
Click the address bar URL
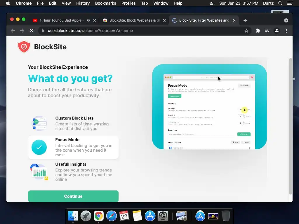(91, 31)
